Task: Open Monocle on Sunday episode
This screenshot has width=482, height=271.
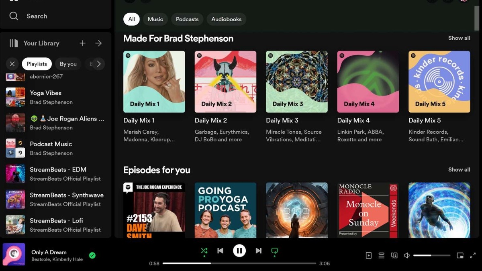Action: [368, 210]
